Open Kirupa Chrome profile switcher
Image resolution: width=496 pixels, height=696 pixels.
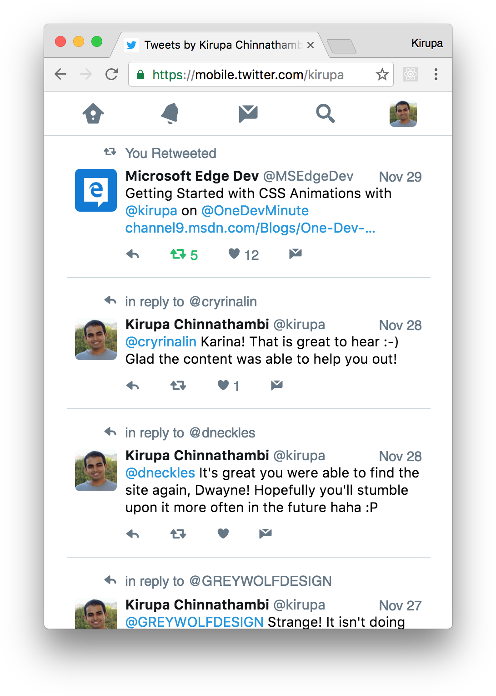(x=427, y=43)
